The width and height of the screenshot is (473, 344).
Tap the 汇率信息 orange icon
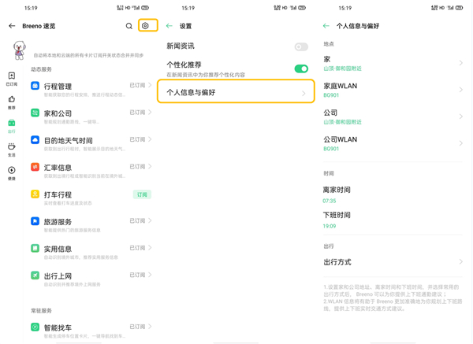click(35, 167)
